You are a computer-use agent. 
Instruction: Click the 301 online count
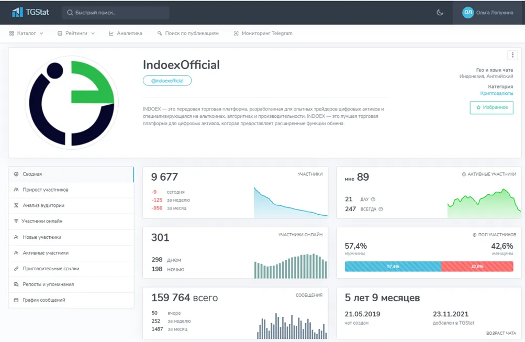click(160, 237)
